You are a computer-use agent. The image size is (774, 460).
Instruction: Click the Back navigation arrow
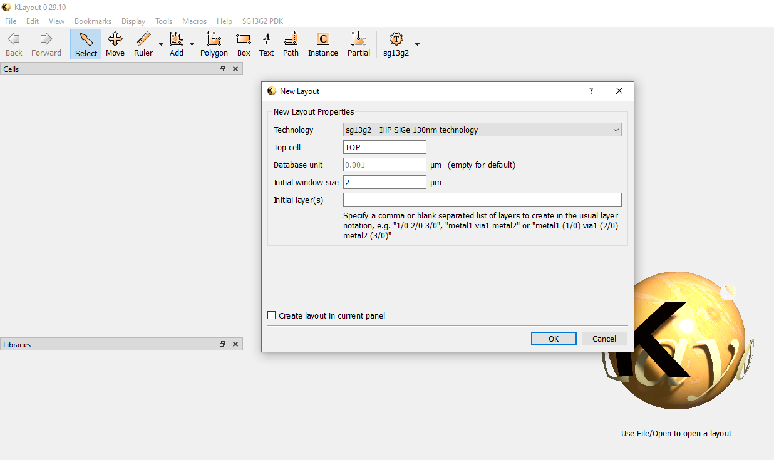(x=14, y=44)
